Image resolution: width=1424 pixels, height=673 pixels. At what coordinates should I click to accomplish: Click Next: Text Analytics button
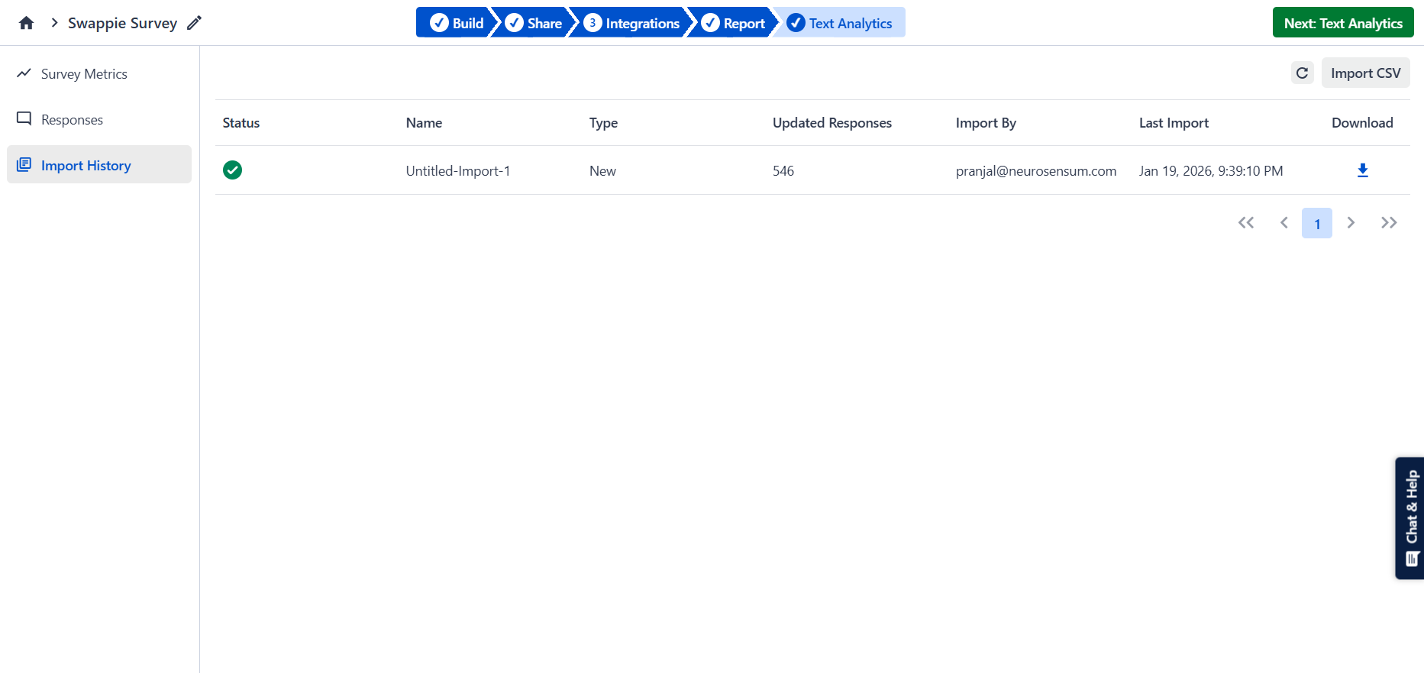click(1342, 23)
